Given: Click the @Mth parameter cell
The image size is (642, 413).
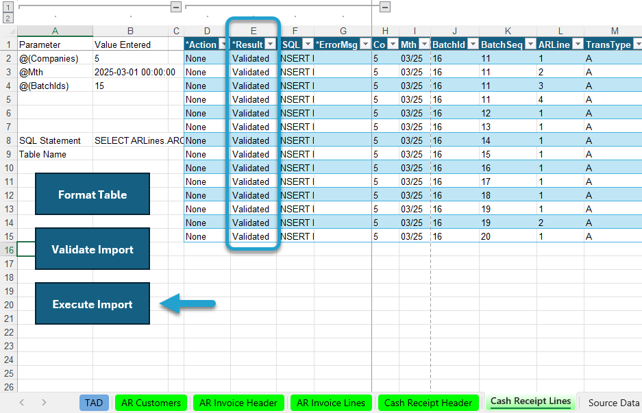Looking at the screenshot, I should coord(55,72).
